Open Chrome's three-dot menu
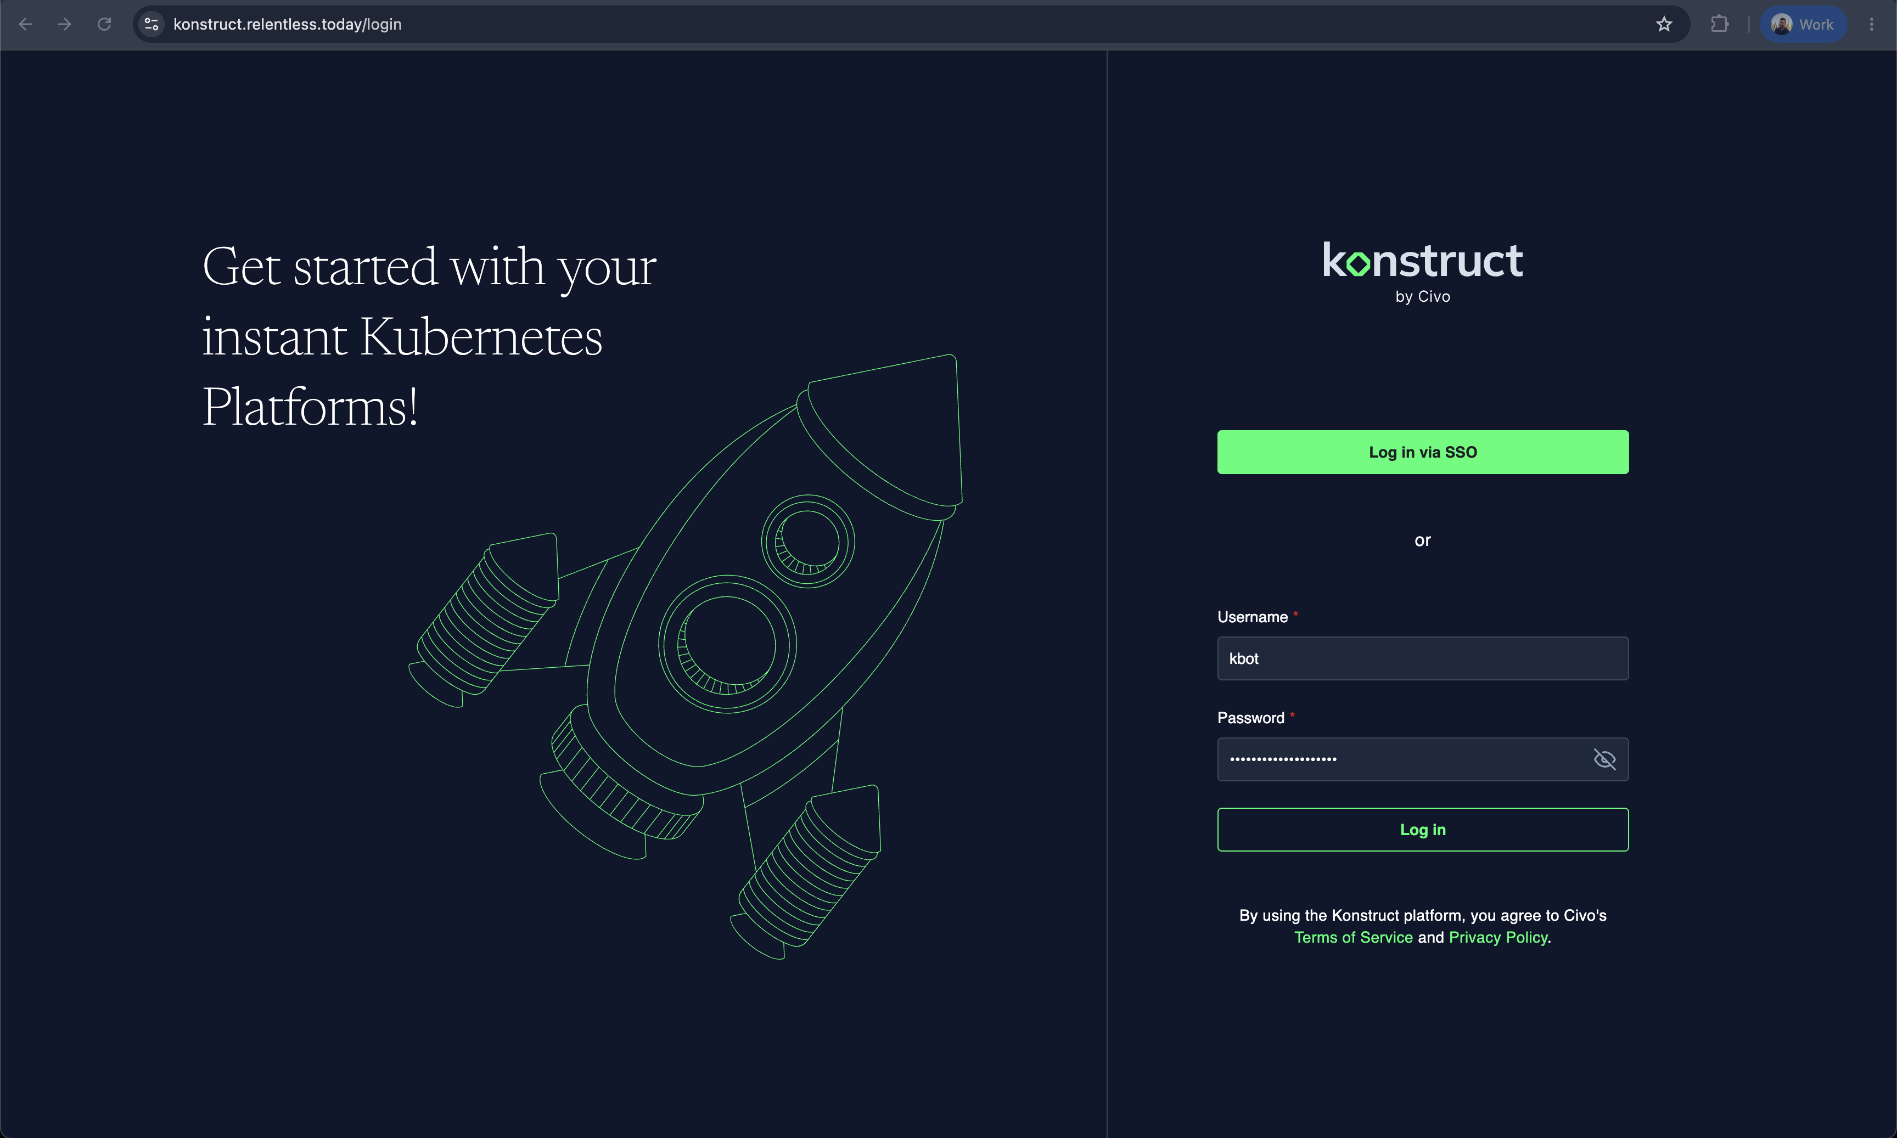 click(x=1872, y=25)
